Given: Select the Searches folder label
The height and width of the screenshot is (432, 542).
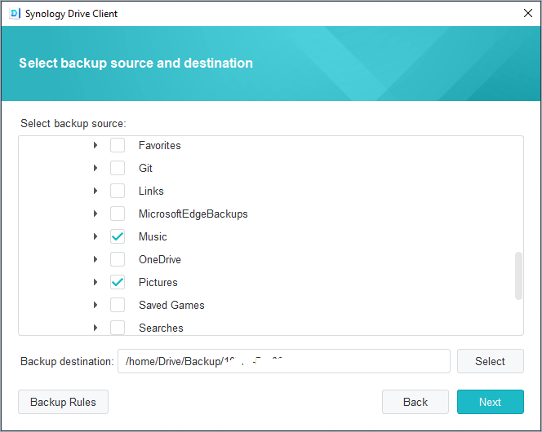Looking at the screenshot, I should click(161, 328).
